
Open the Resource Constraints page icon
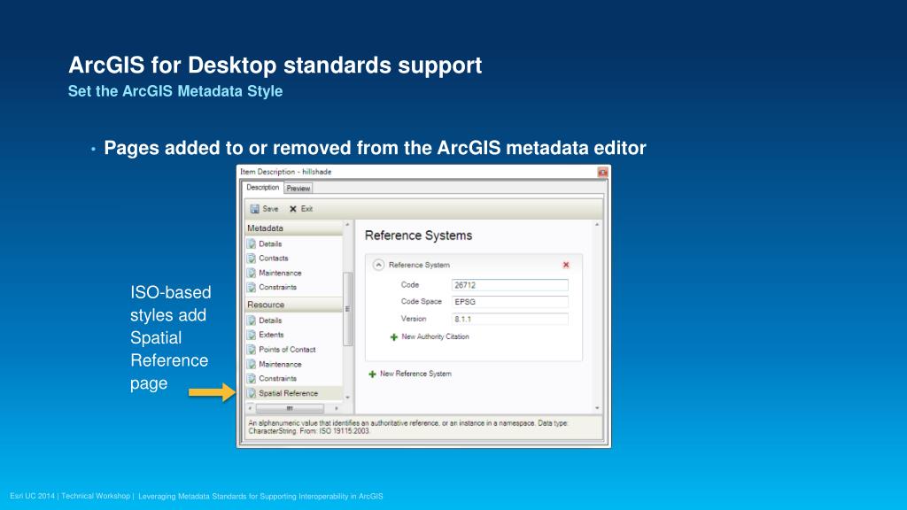(252, 378)
